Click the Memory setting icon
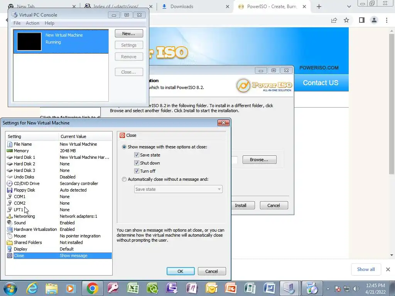The image size is (395, 296). 10,151
